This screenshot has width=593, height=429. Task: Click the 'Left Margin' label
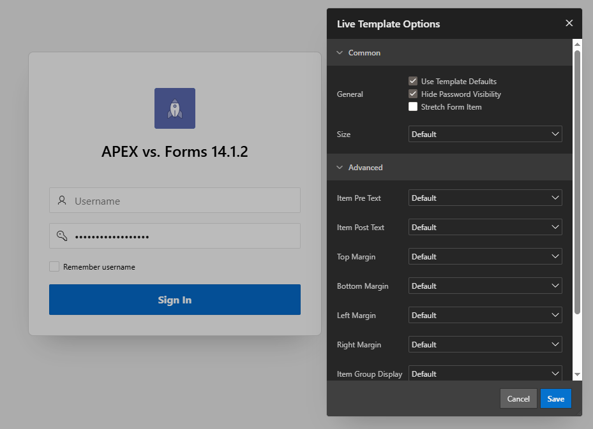[x=356, y=316]
